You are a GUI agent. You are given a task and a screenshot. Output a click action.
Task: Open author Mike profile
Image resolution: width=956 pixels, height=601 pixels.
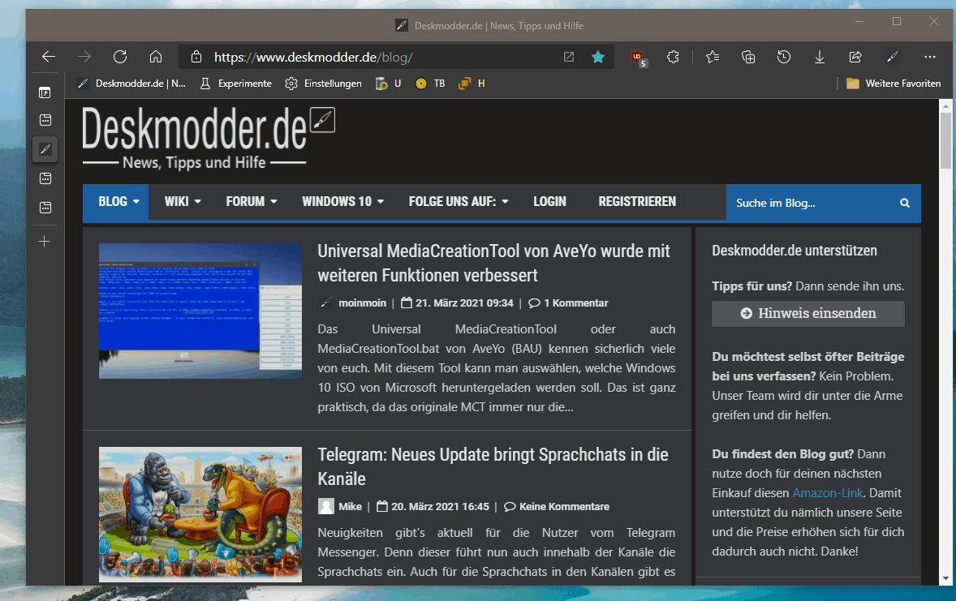pos(350,507)
